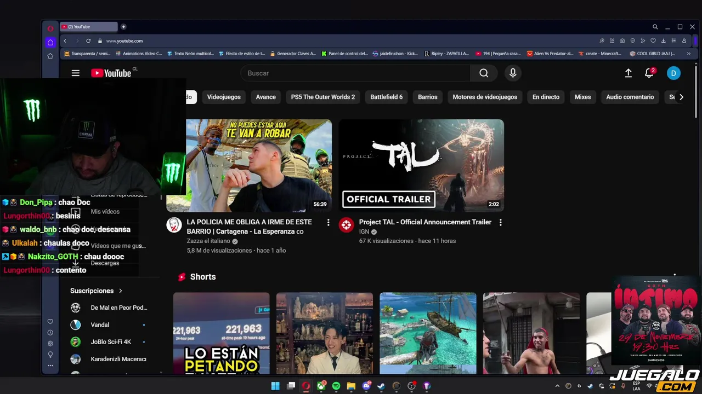Select the Audio comentario filter chip
702x394 pixels.
click(630, 97)
